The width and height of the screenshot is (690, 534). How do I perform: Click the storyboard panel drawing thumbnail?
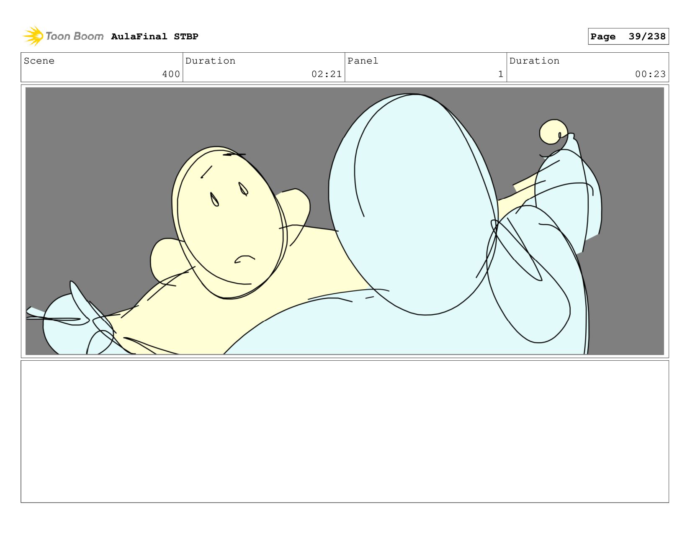[x=345, y=221]
